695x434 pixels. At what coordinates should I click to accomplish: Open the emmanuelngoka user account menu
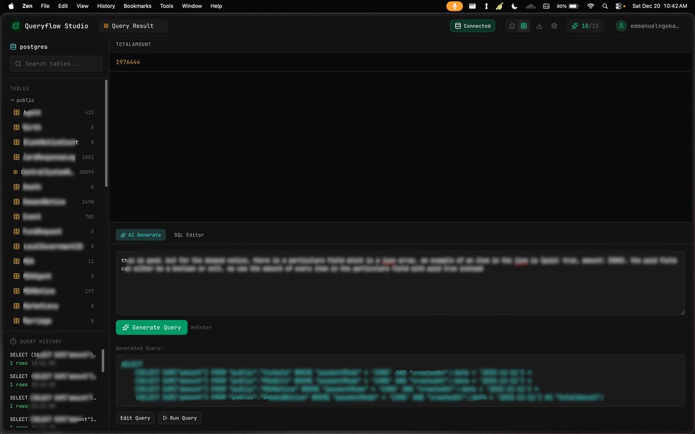click(x=649, y=26)
